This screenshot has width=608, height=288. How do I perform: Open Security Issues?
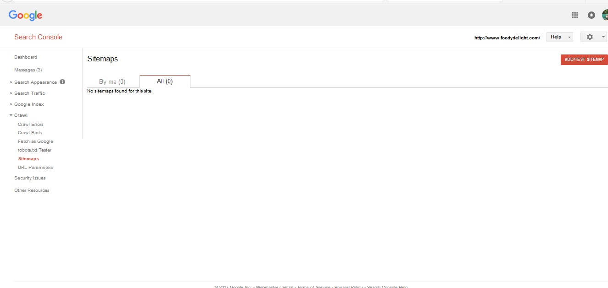[30, 178]
